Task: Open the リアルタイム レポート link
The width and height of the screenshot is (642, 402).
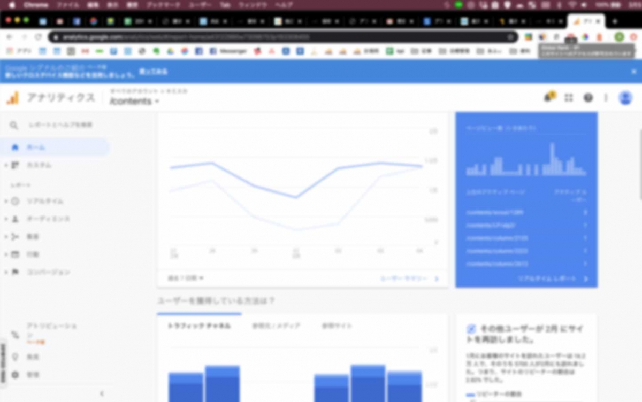Action: tap(553, 279)
